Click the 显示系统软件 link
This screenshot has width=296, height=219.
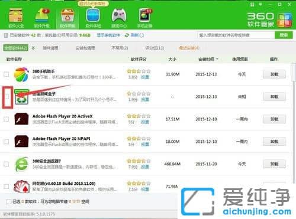click(108, 35)
